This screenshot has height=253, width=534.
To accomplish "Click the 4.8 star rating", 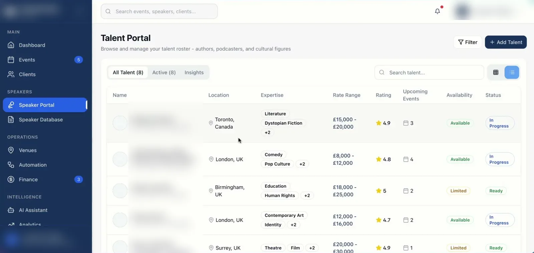I will click(383, 159).
